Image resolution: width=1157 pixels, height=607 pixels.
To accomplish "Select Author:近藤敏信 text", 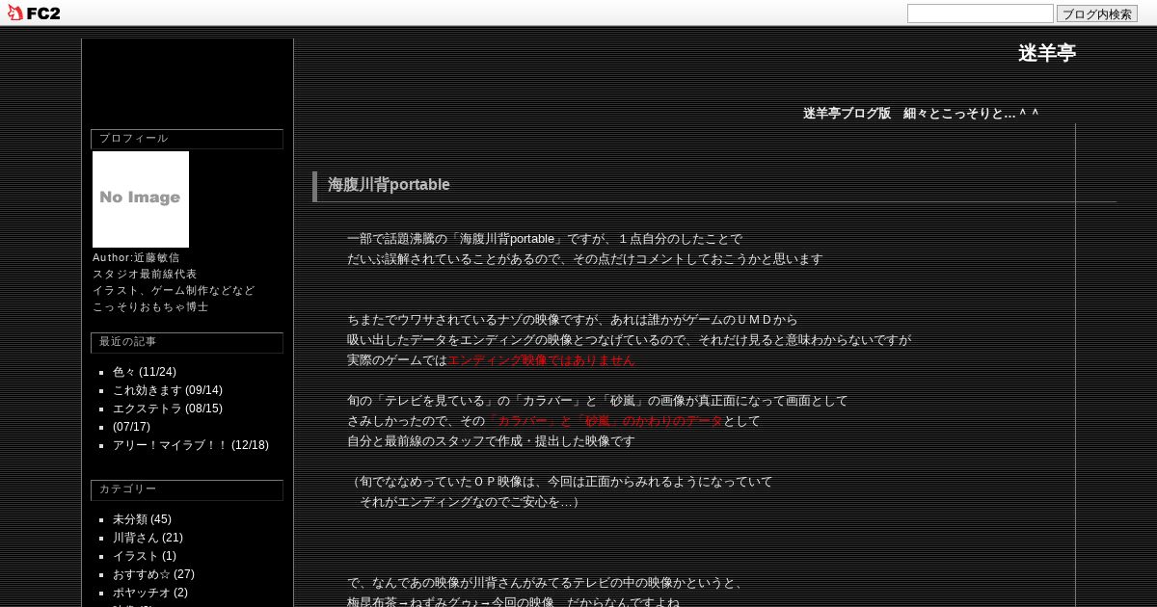I will point(136,258).
